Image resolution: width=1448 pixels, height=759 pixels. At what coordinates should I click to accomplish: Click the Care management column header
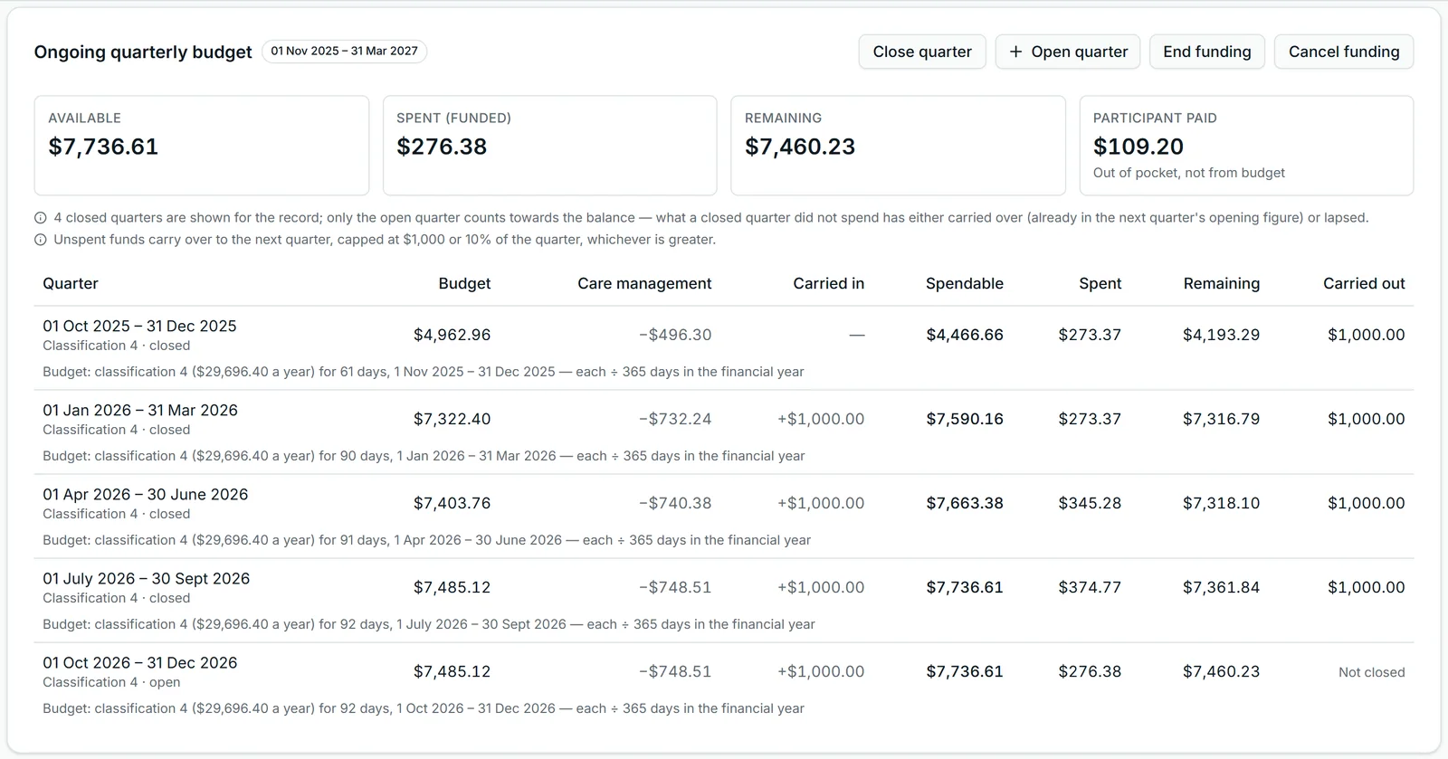click(644, 283)
